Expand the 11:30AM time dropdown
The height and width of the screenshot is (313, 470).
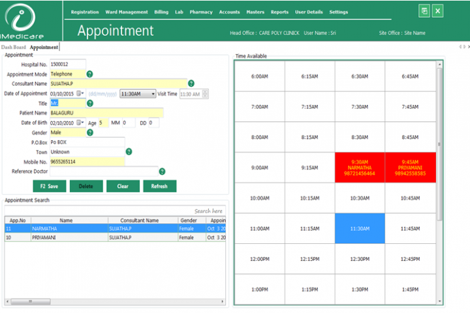[x=153, y=94]
